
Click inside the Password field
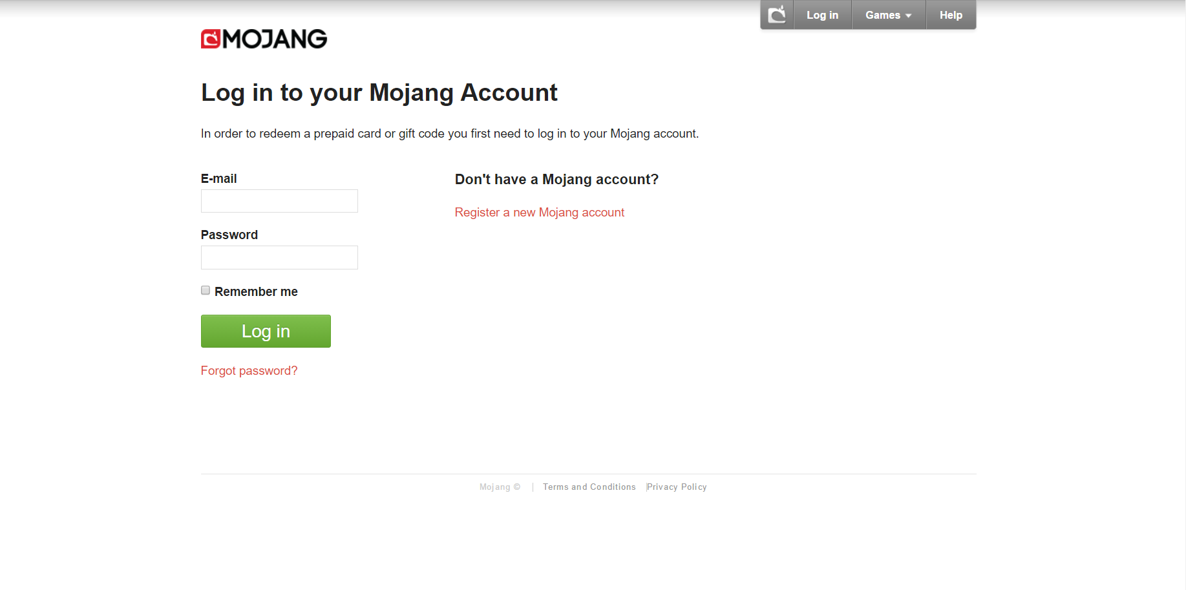tap(279, 257)
